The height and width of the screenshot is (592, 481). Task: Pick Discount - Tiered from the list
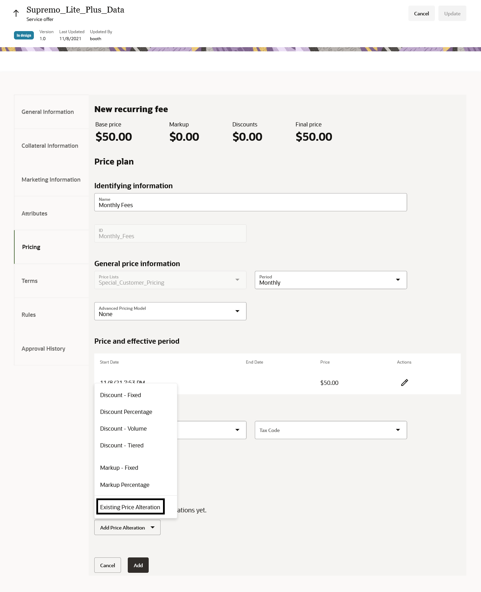tap(122, 445)
